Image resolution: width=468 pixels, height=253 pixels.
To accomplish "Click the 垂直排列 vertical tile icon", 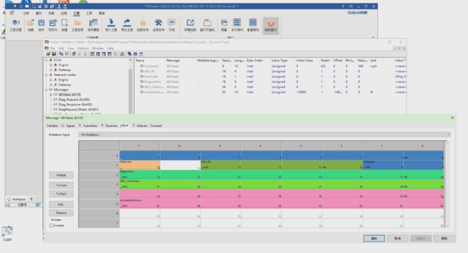I will point(253,24).
